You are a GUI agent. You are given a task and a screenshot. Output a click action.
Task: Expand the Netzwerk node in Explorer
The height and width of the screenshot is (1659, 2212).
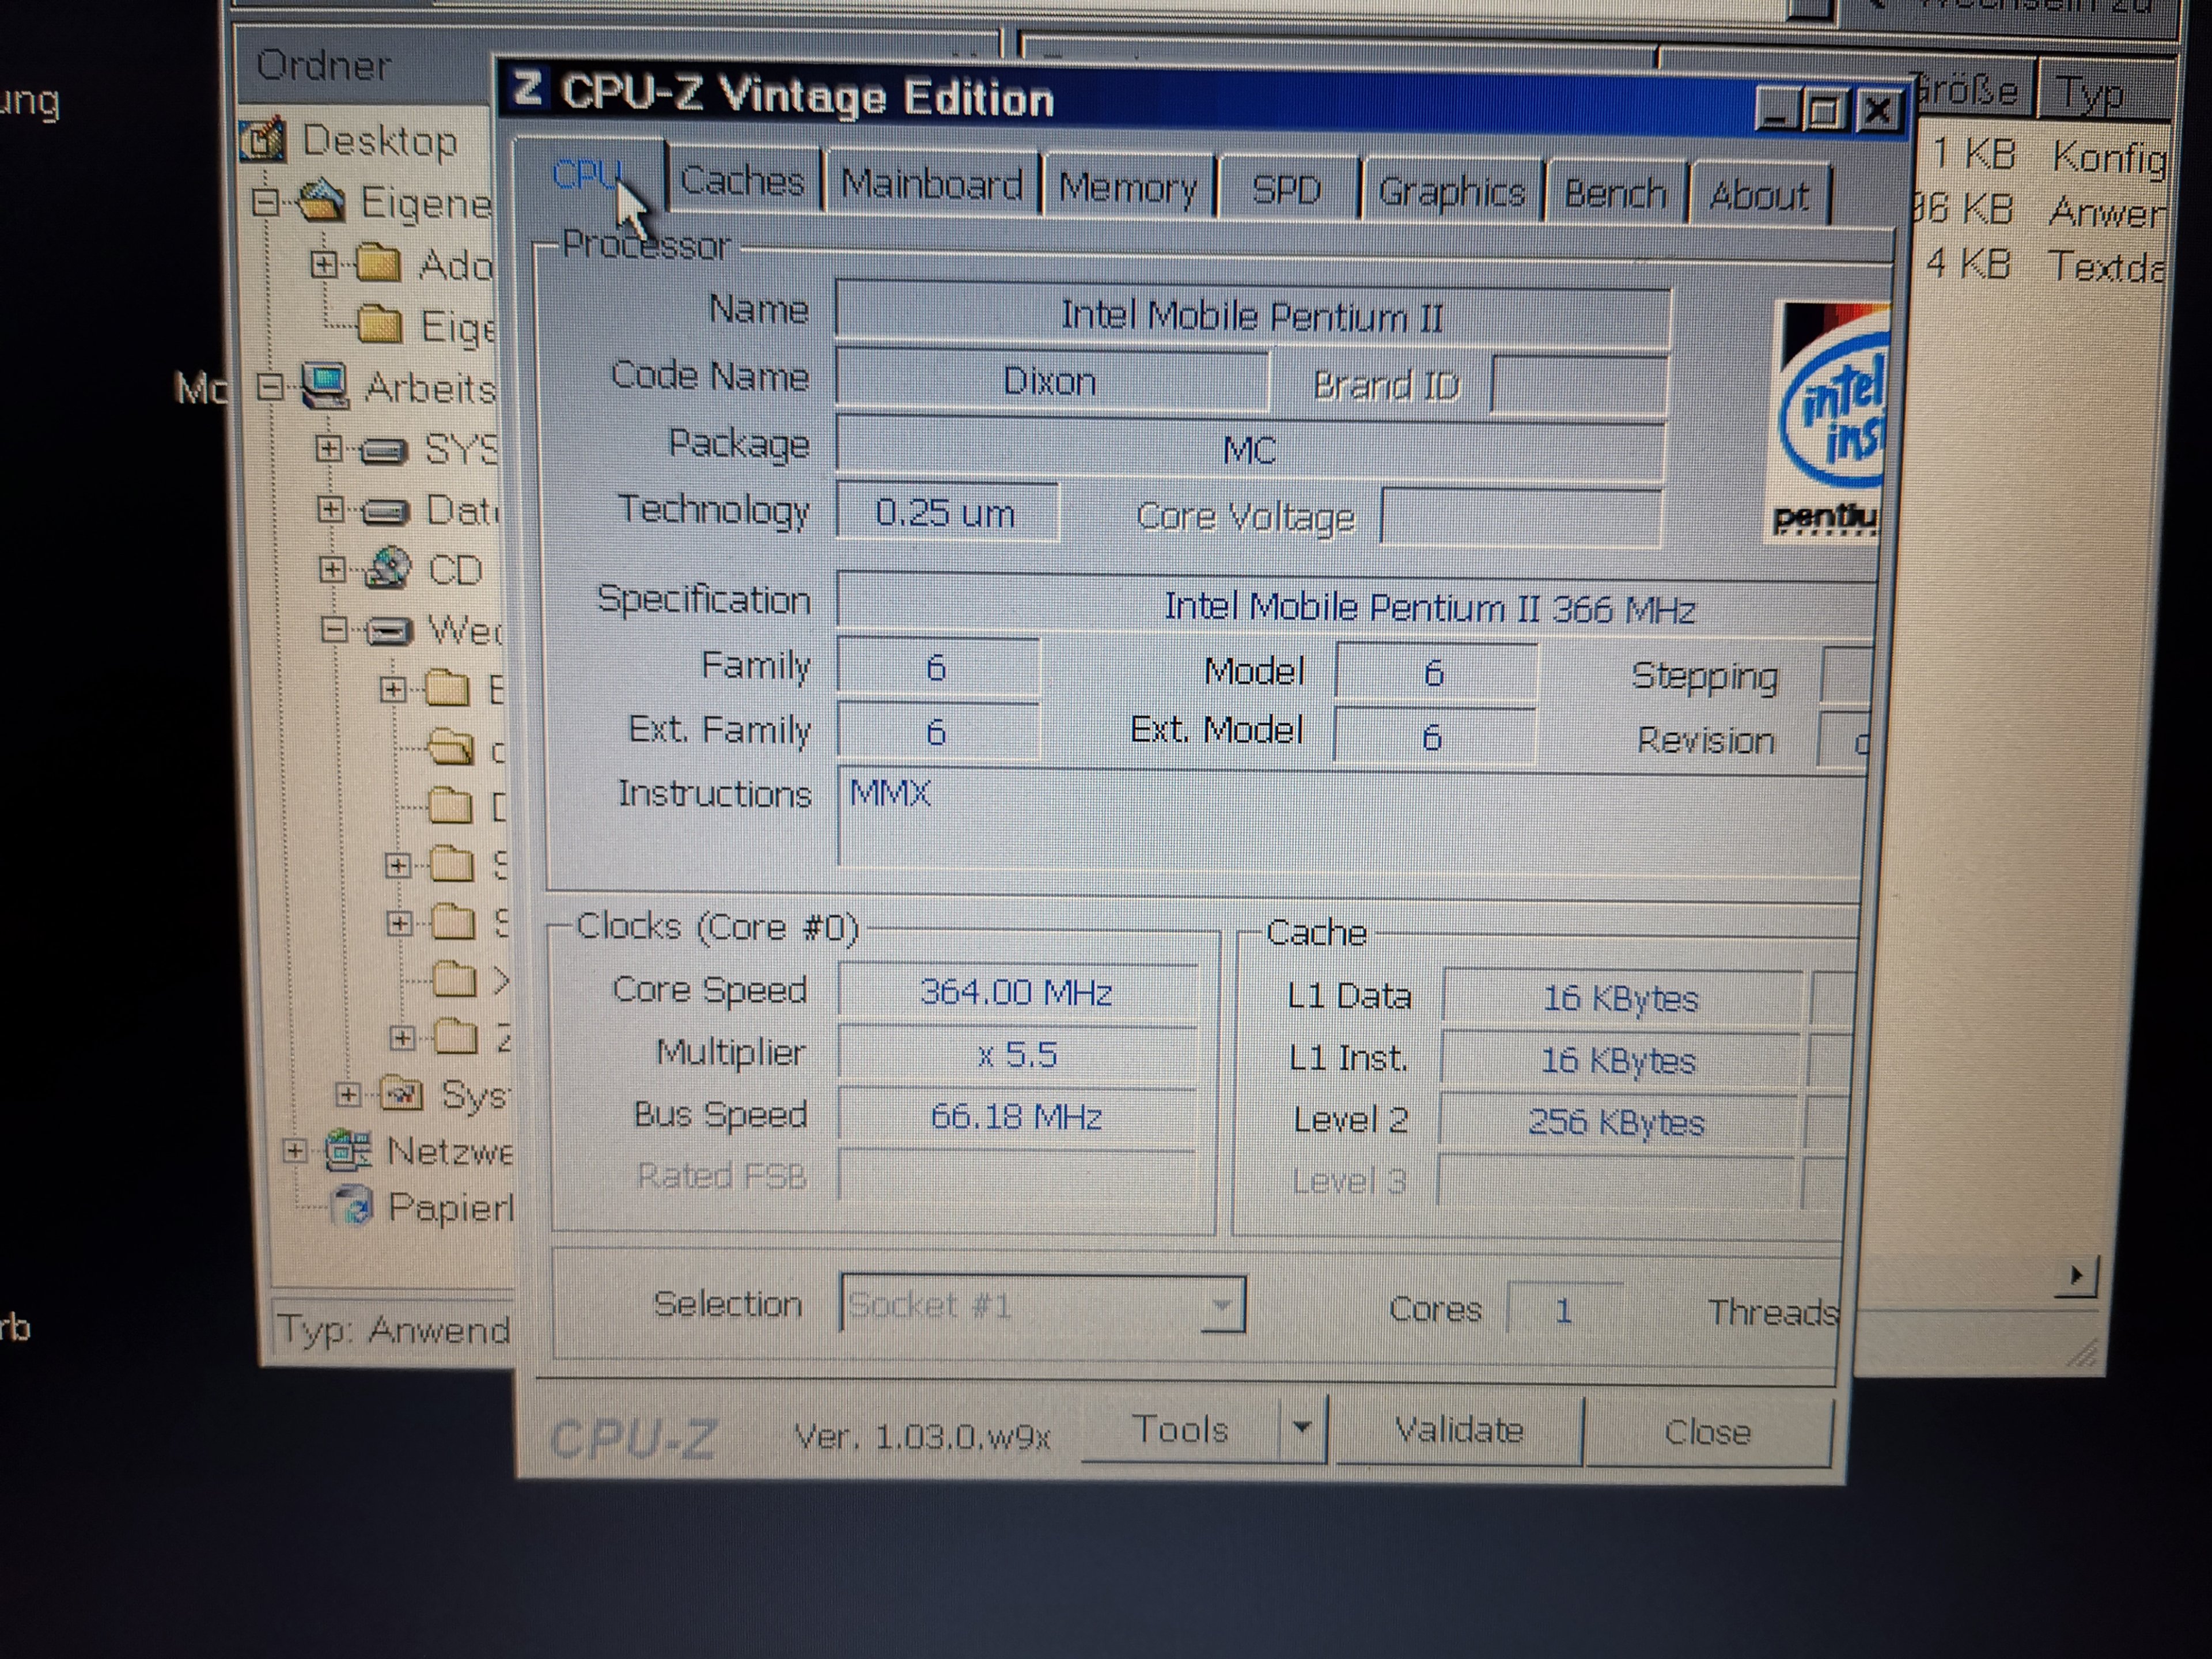pyautogui.click(x=294, y=1151)
